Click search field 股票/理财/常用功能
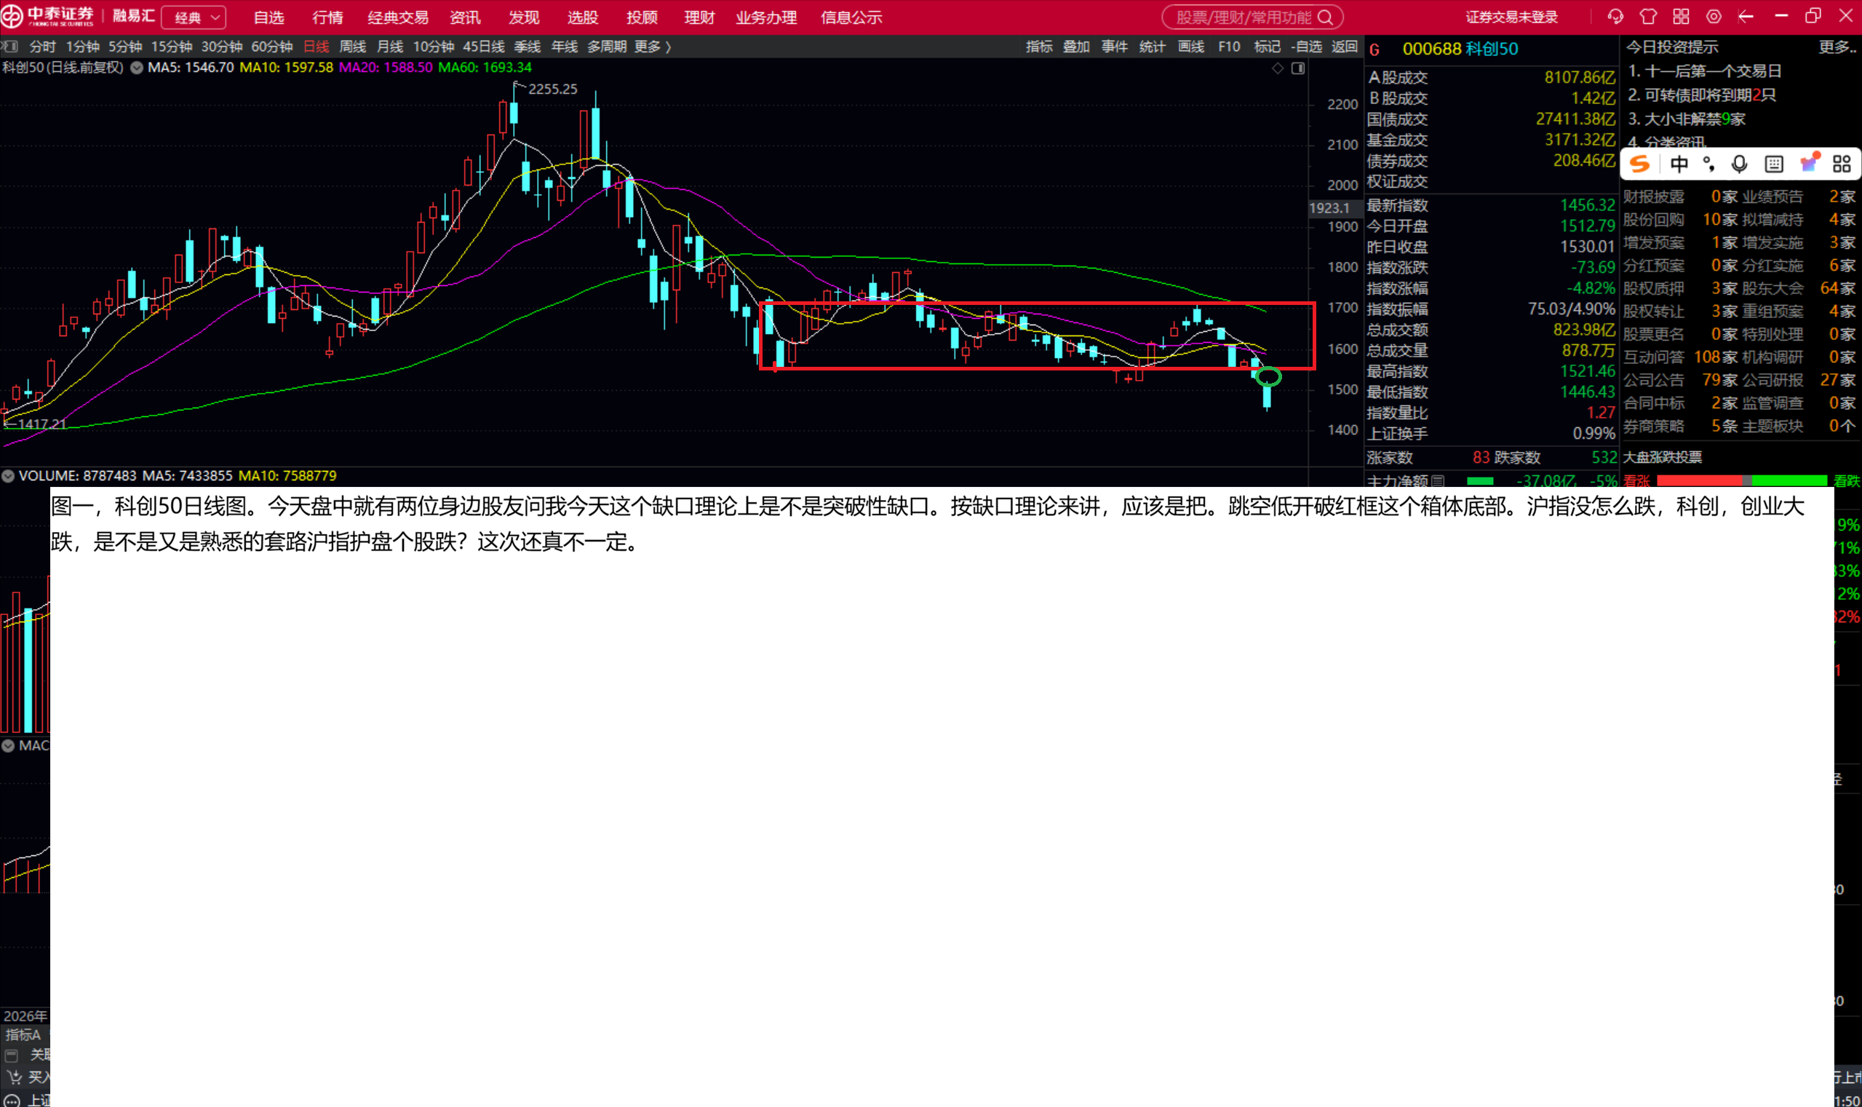This screenshot has width=1862, height=1107. coord(1252,17)
